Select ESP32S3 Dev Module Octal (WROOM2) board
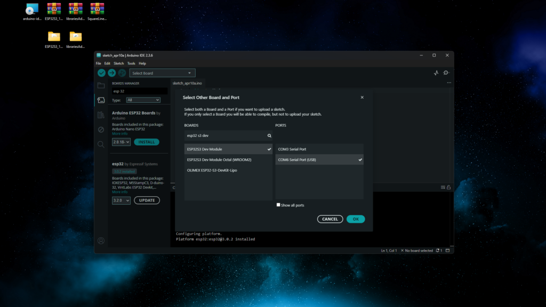 click(x=228, y=159)
